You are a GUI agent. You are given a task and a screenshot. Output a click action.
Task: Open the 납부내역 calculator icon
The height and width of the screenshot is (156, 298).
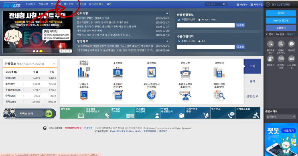coord(219,72)
